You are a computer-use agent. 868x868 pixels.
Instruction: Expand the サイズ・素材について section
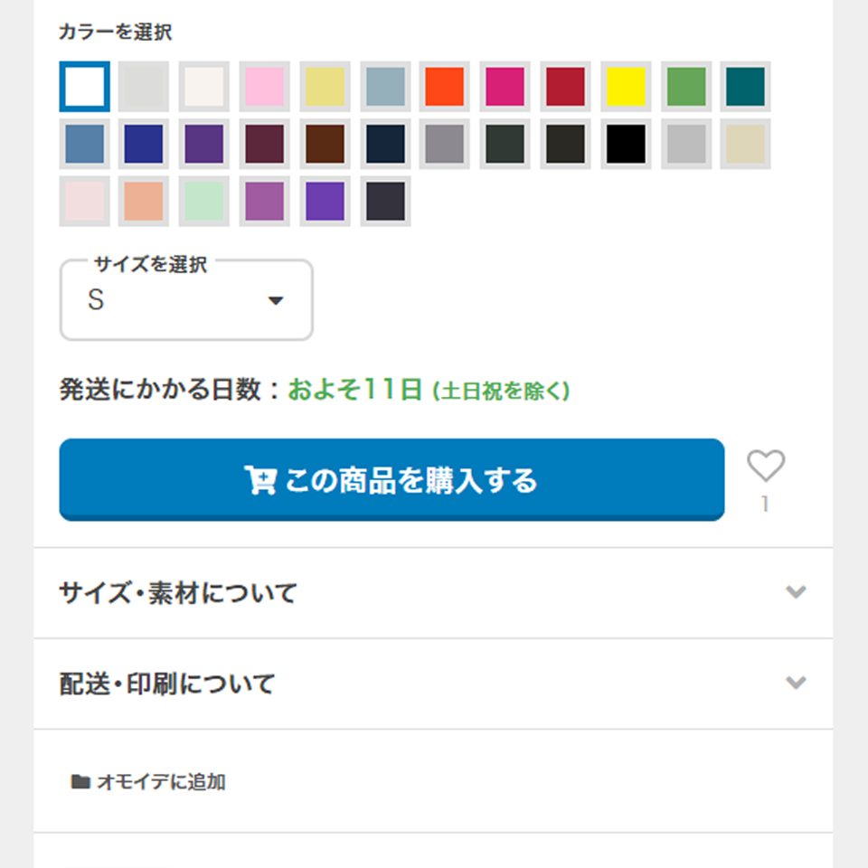(433, 593)
